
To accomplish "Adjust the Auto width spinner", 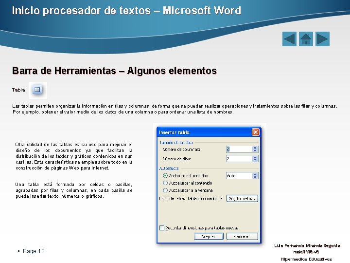I will (255, 176).
